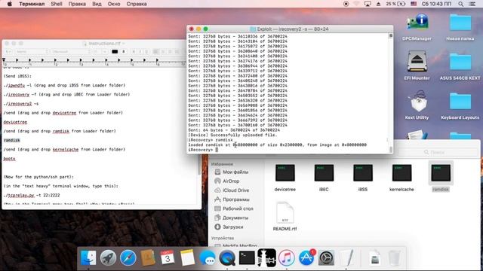The image size is (483, 271).
Task: Click the iRecovery> prompt cursor line
Action: coord(203,150)
